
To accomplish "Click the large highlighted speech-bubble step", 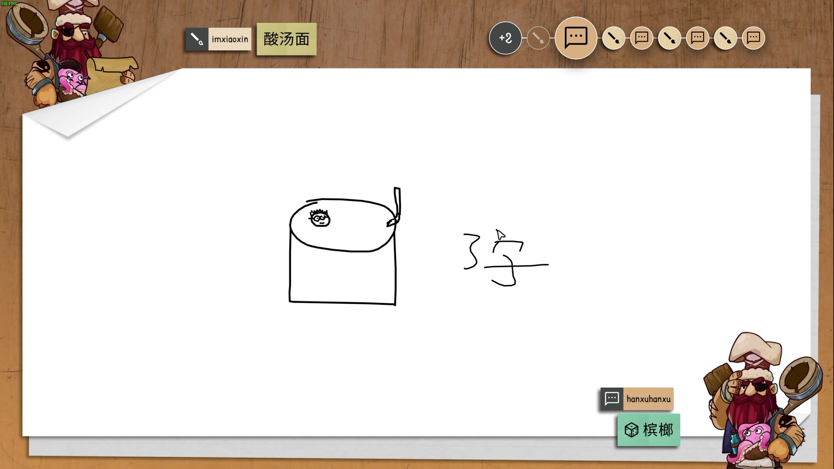I will pyautogui.click(x=576, y=38).
